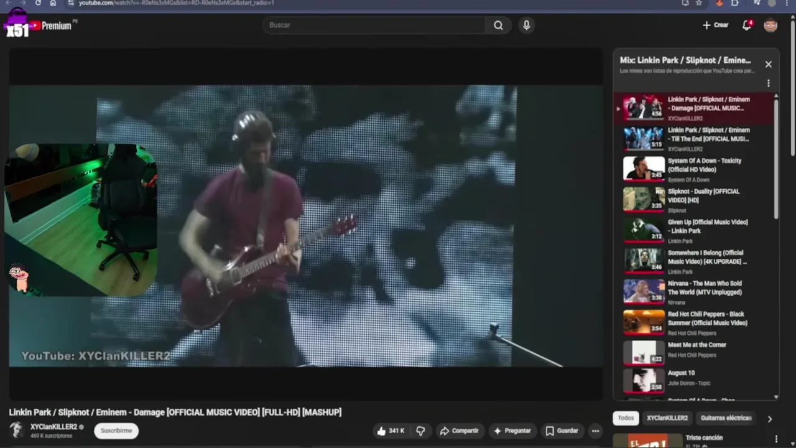Dislike the video
796x448 pixels.
tap(420, 431)
